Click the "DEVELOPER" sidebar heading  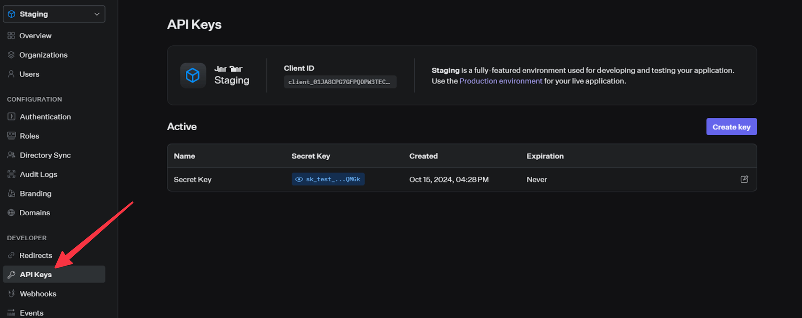tap(27, 238)
